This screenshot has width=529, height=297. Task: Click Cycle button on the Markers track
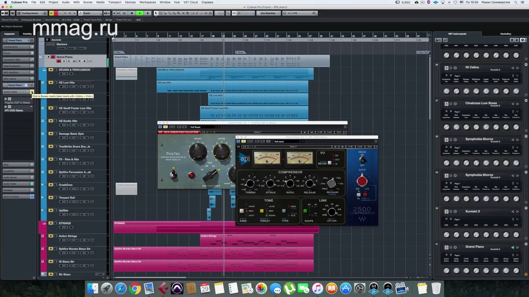point(71,48)
